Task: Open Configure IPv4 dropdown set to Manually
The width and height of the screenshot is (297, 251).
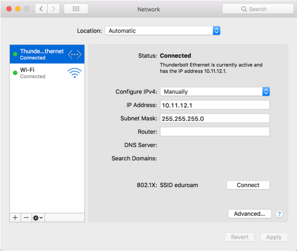Action: pyautogui.click(x=215, y=92)
